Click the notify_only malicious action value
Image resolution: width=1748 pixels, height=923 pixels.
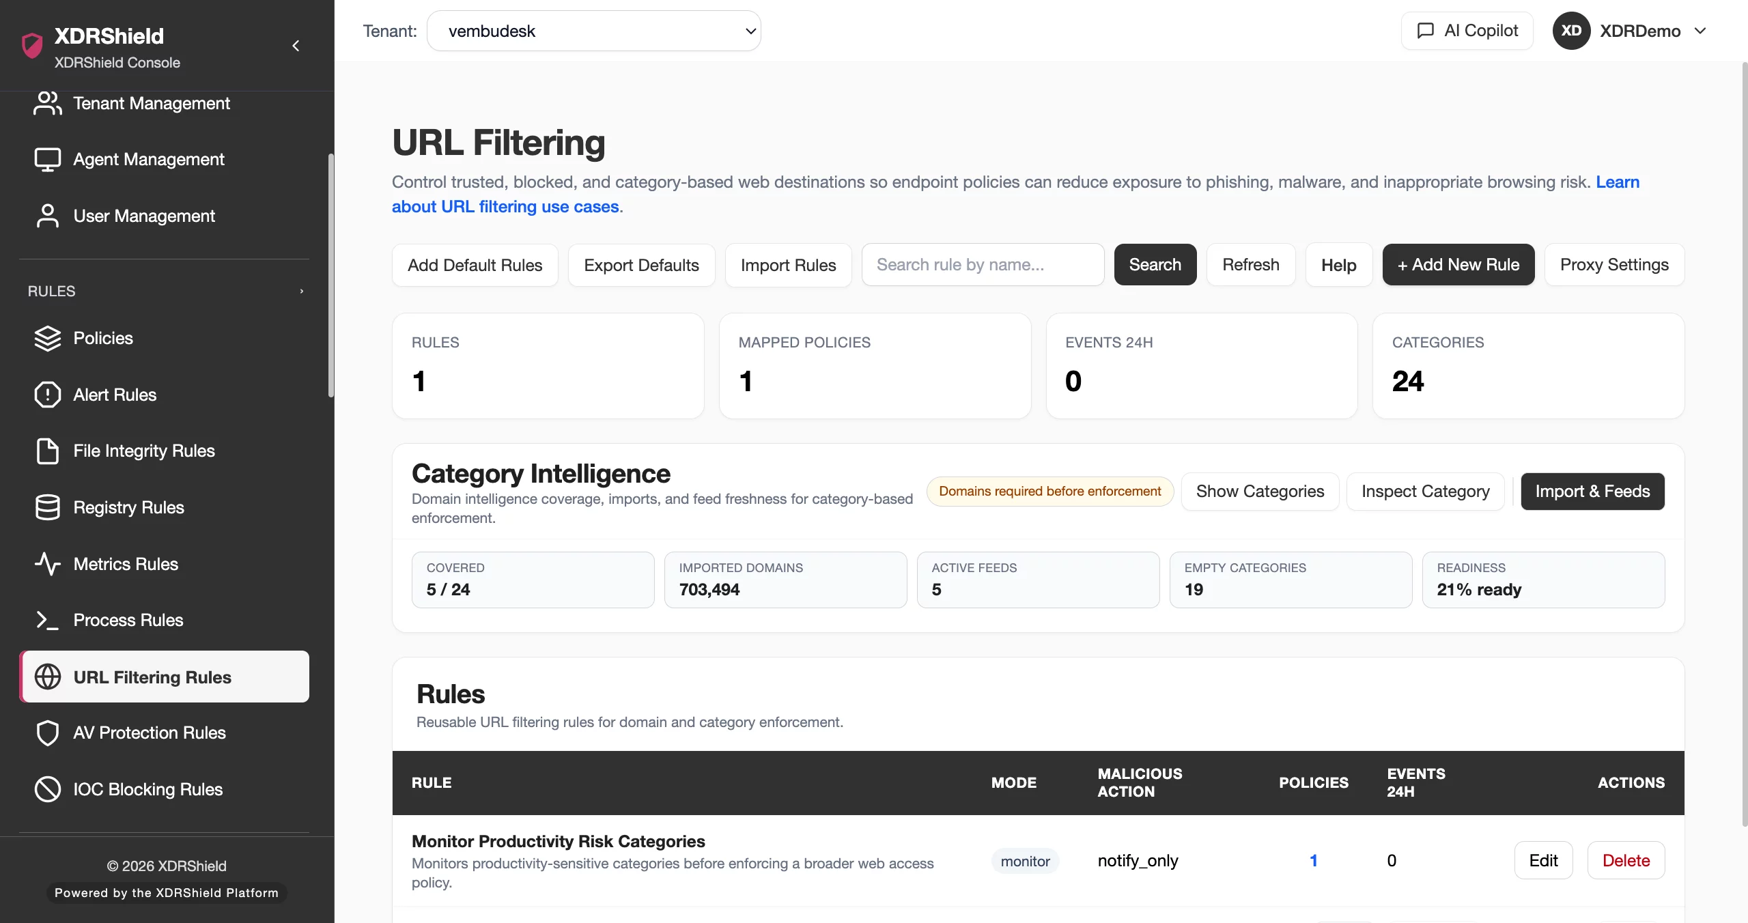point(1138,861)
